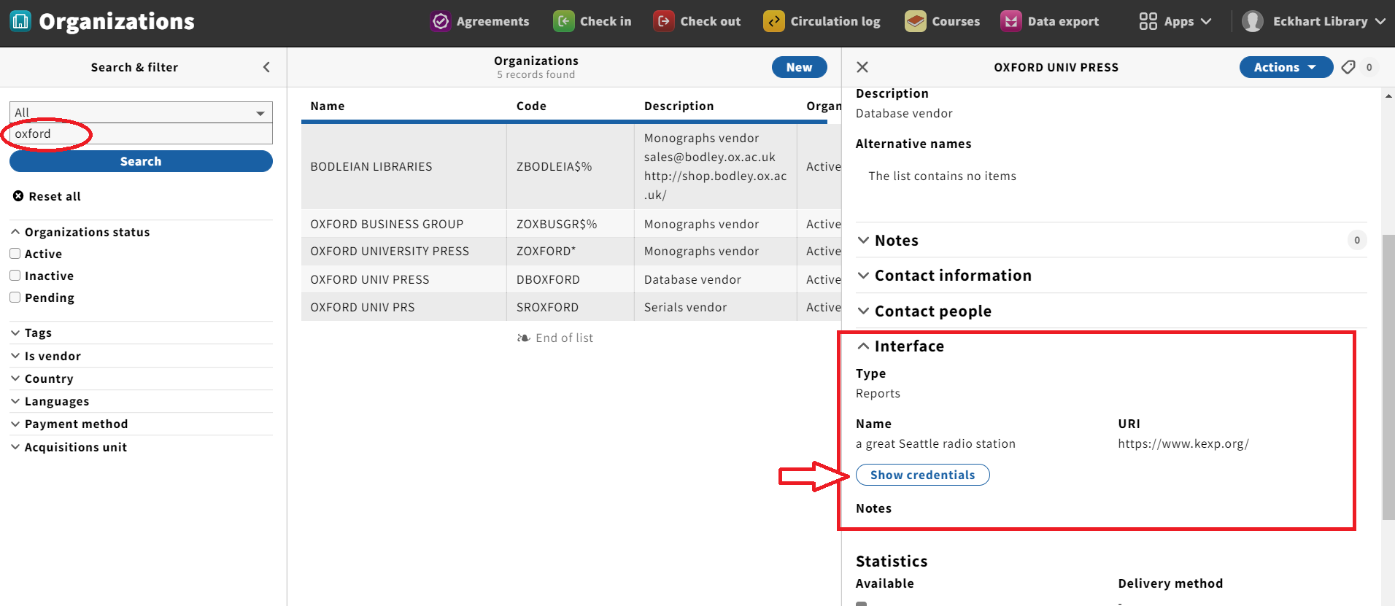Focus the search field containing oxford
Viewport: 1395px width, 606px height.
(141, 133)
